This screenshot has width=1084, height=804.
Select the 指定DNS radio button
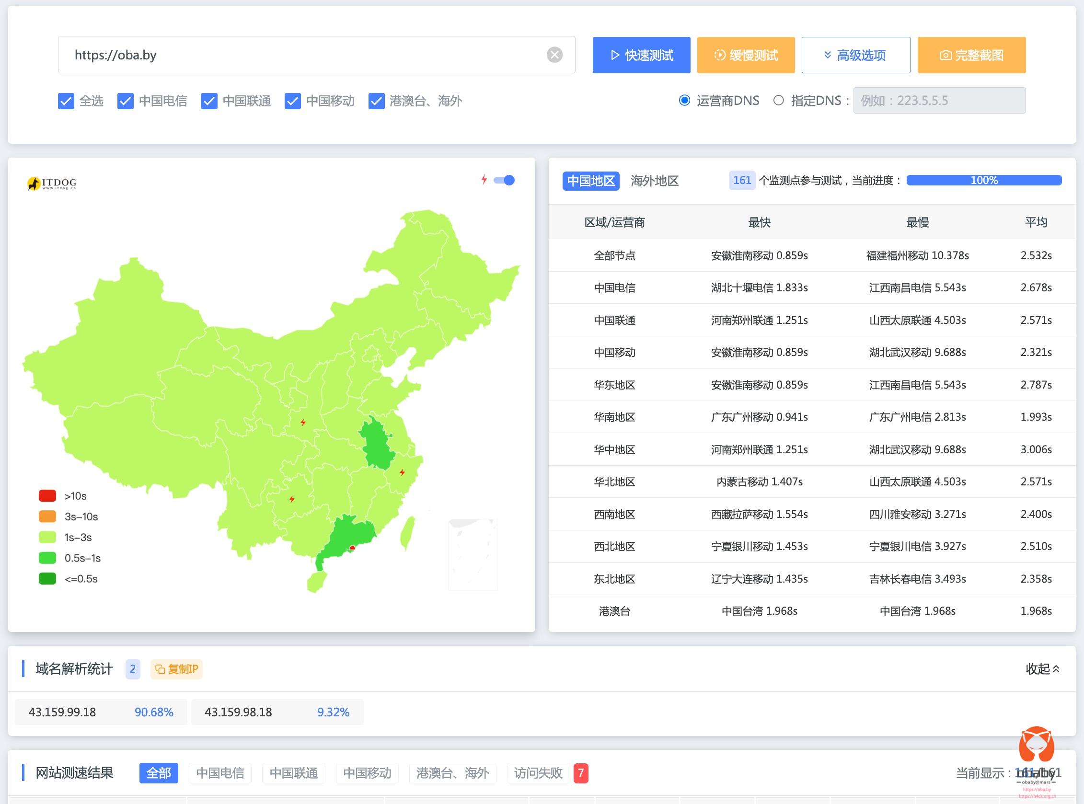pos(778,101)
